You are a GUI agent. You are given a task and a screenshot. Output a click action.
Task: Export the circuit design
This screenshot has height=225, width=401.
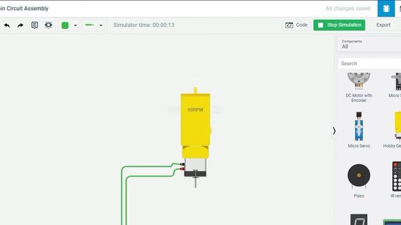[x=383, y=25]
